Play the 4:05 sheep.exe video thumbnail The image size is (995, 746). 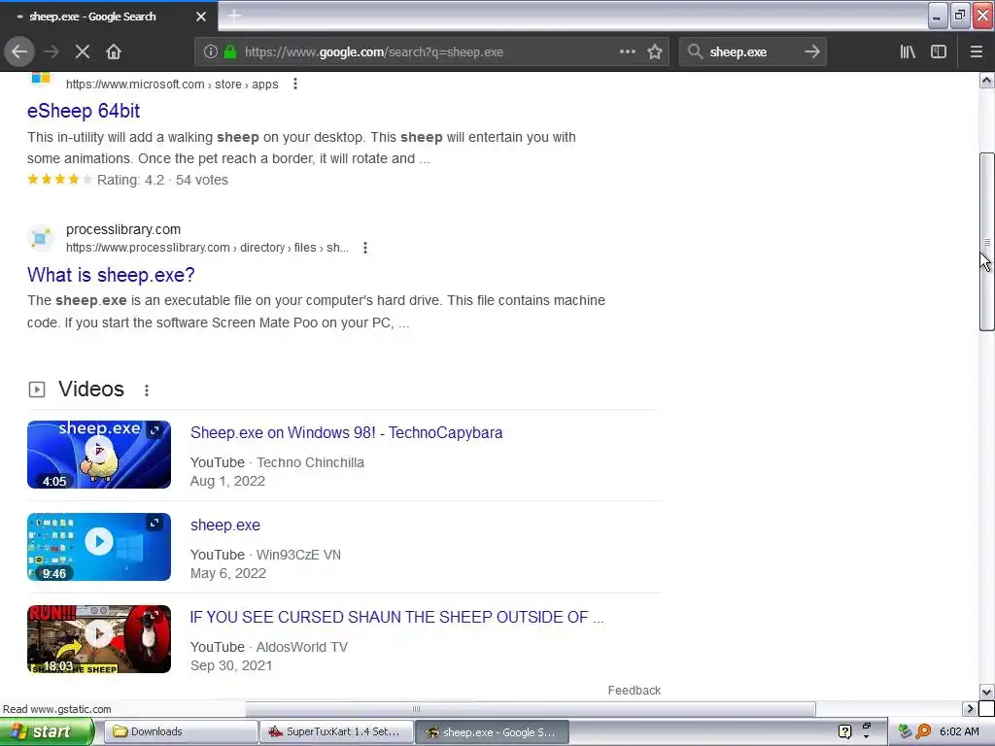click(99, 455)
